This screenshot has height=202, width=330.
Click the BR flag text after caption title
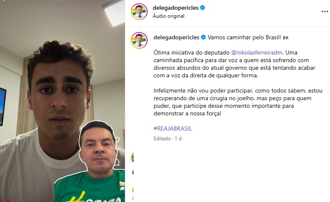286,38
